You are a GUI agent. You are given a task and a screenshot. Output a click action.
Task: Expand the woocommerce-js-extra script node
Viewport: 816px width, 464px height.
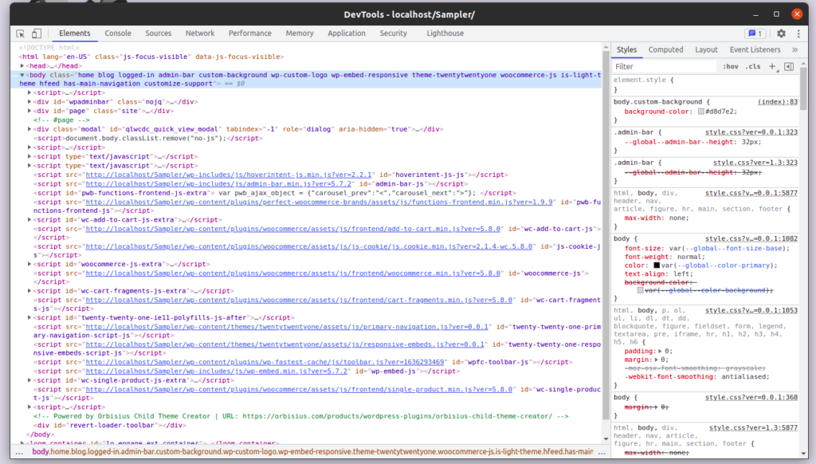(x=29, y=264)
